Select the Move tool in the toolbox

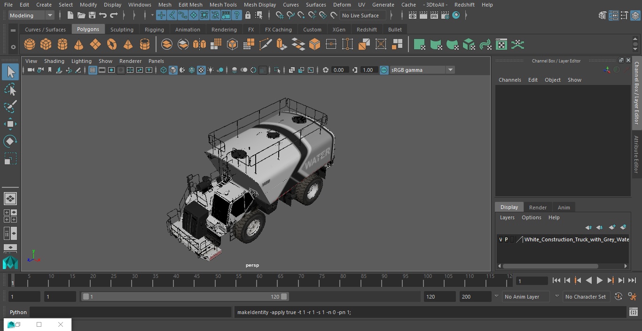[x=10, y=124]
